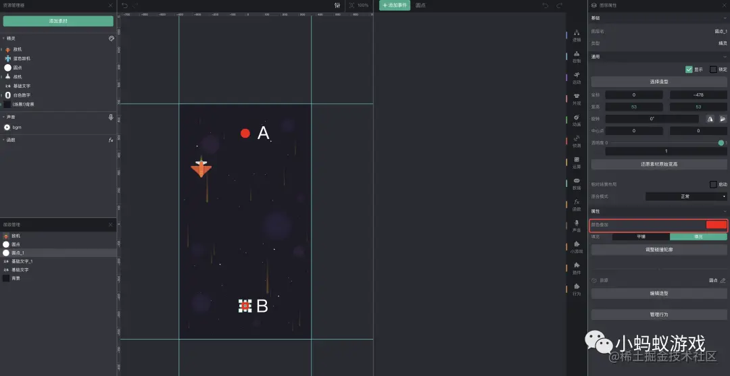The width and height of the screenshot is (730, 376).
Task: Click the horizontal flip icon next to rotation
Action: [710, 119]
